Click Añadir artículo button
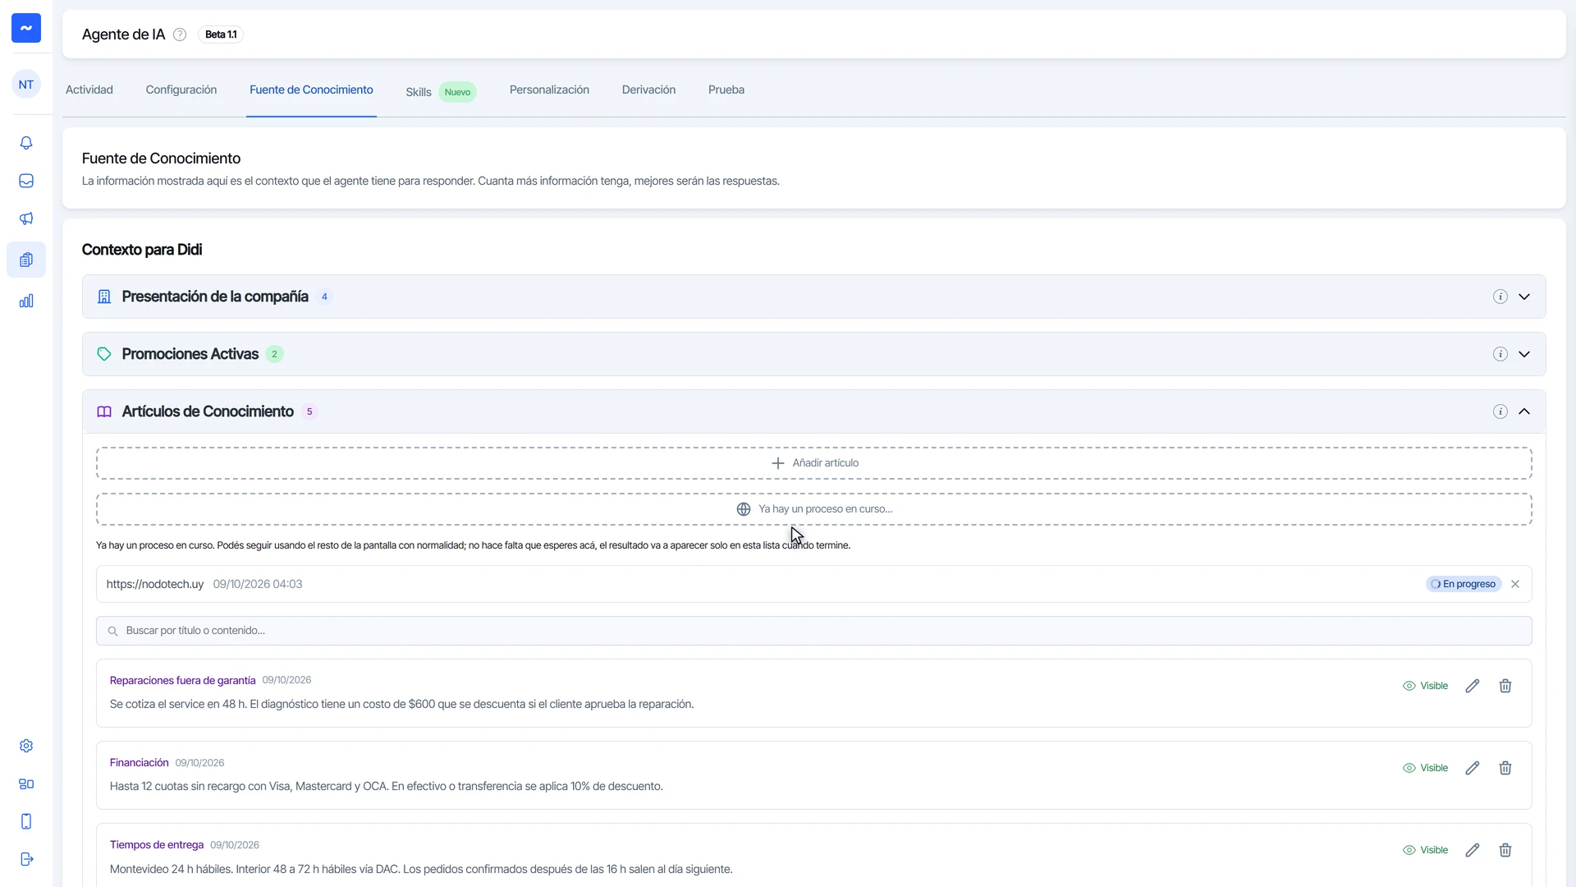The width and height of the screenshot is (1576, 887). (814, 463)
